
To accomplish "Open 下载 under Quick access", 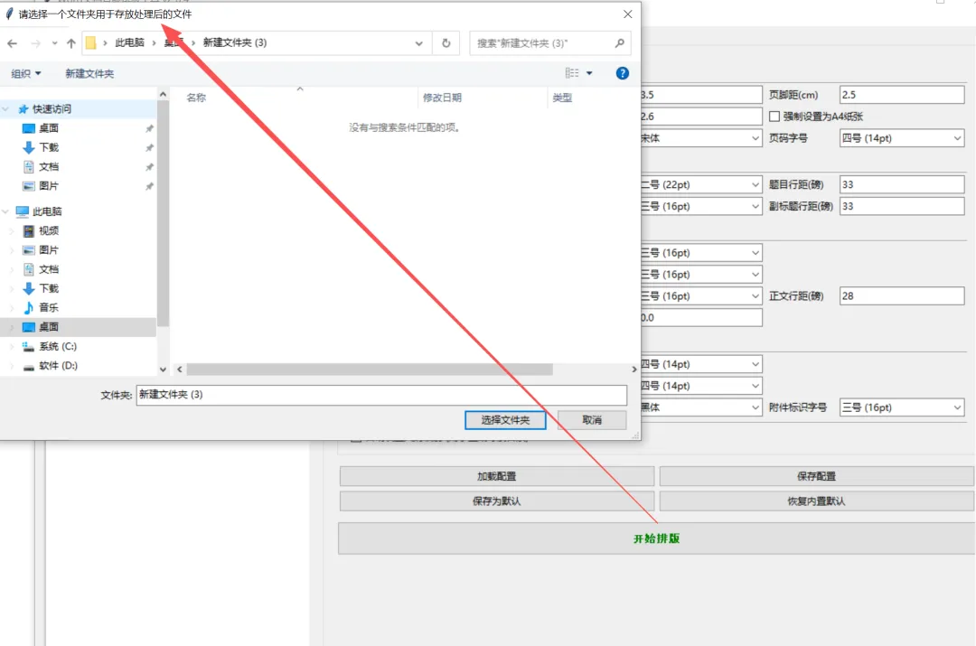I will pos(49,147).
